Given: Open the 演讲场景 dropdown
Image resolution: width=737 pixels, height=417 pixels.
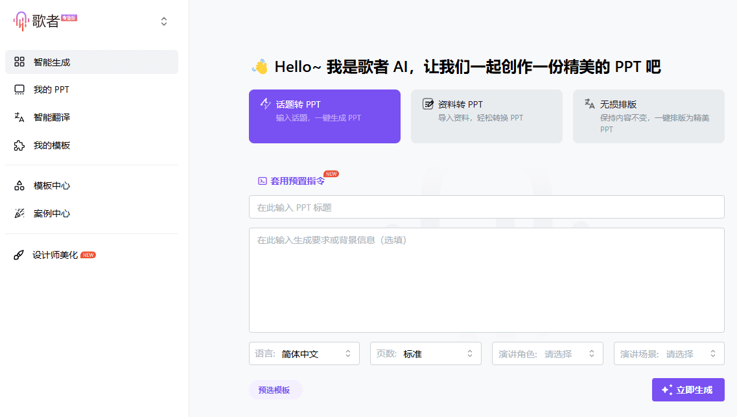Looking at the screenshot, I should [669, 353].
